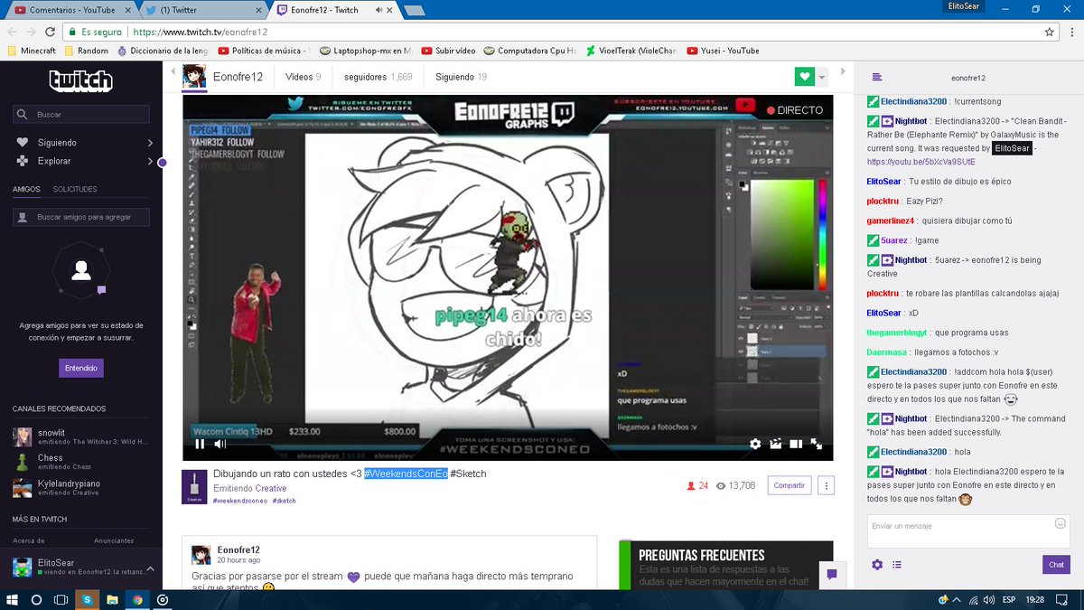Click username Daermasa in chat

[x=888, y=352]
